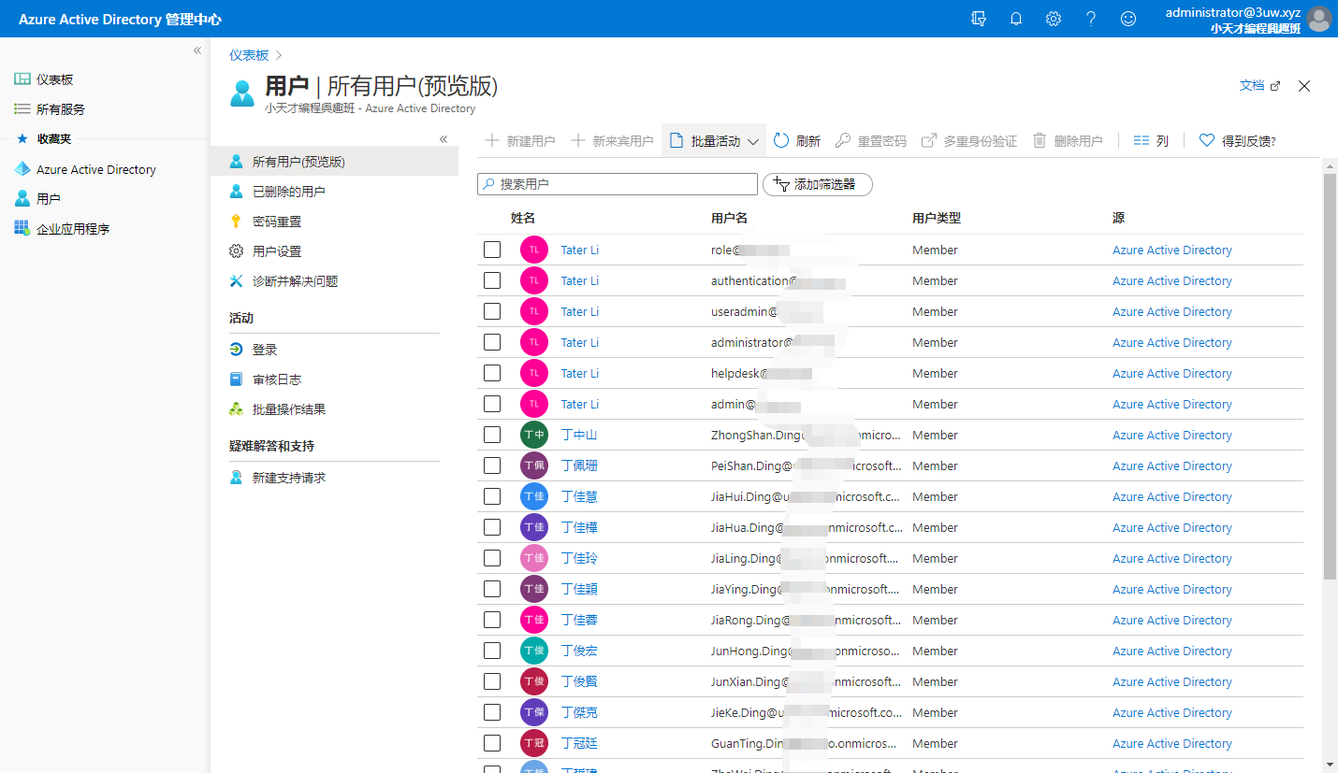Image resolution: width=1338 pixels, height=773 pixels.
Task: Click the 丁佳玲 avatar circle
Action: click(x=534, y=558)
